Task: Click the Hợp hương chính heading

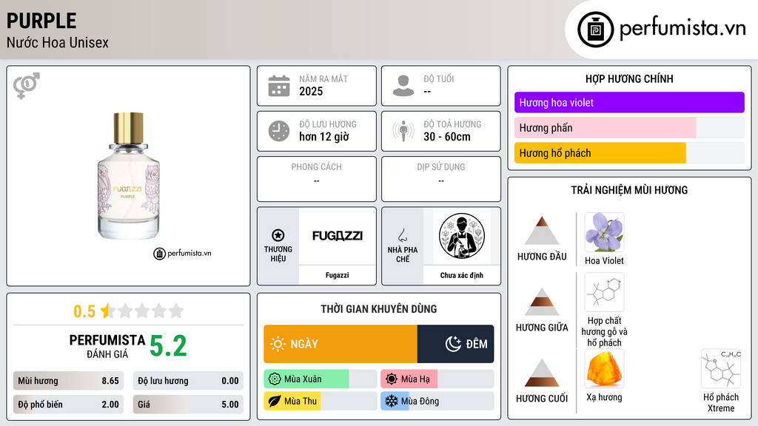Action: pos(629,78)
